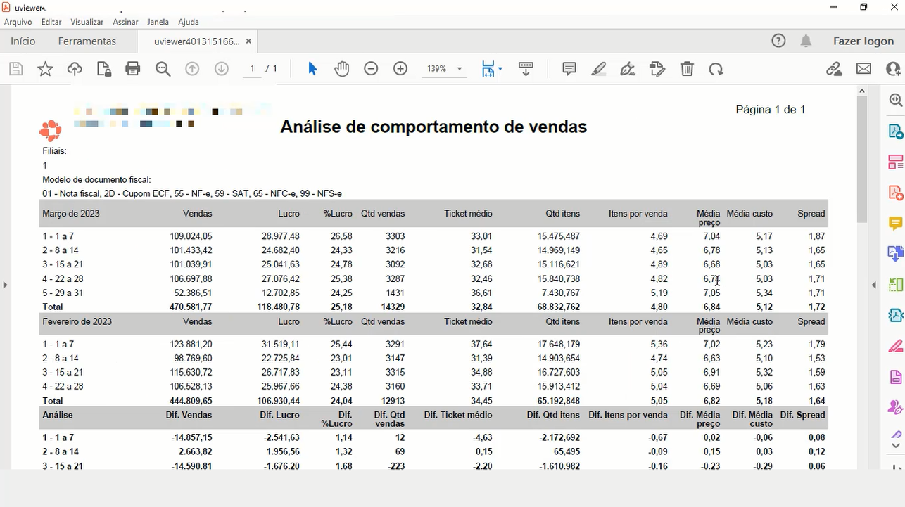Select the highlight pen tool
The height and width of the screenshot is (507, 905).
[599, 69]
